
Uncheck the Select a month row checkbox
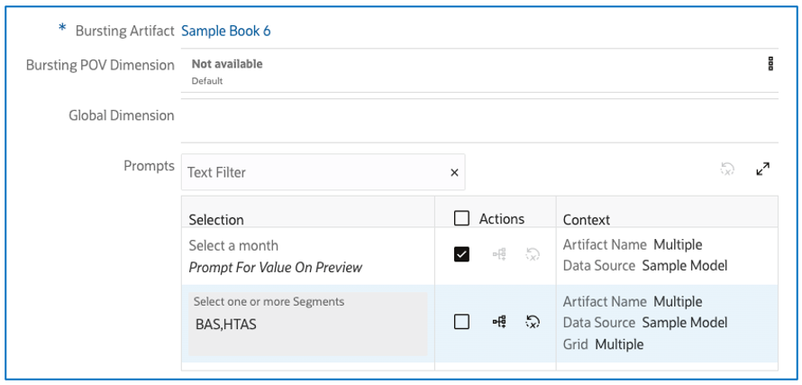[461, 254]
